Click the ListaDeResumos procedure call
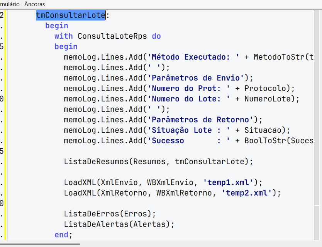Screen dimensions: 322x247 (96, 161)
